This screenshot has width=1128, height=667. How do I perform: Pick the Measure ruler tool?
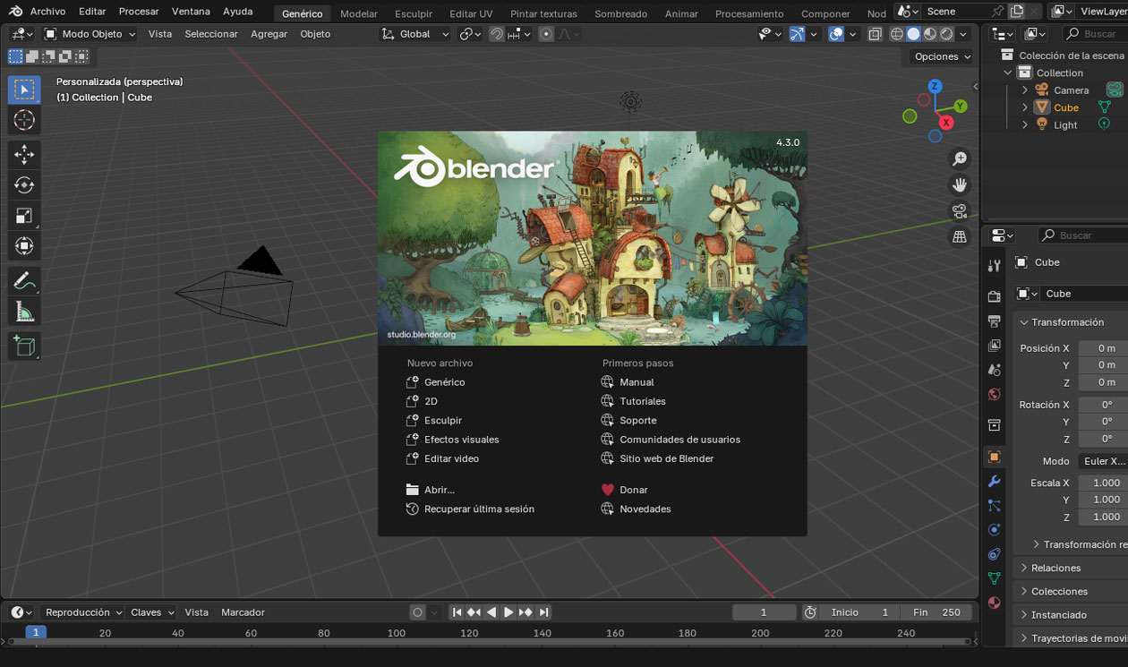[x=24, y=312]
